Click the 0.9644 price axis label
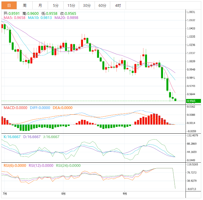This screenshot has width=203, height=200. point(191,94)
